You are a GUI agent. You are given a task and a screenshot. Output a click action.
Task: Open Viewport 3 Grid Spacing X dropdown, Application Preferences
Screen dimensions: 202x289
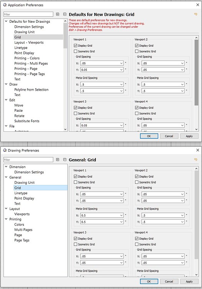121,125
